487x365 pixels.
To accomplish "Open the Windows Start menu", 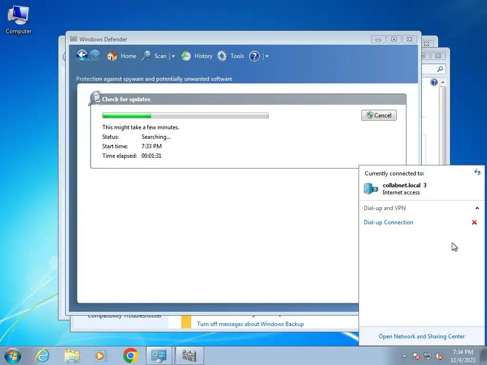I will 13,355.
